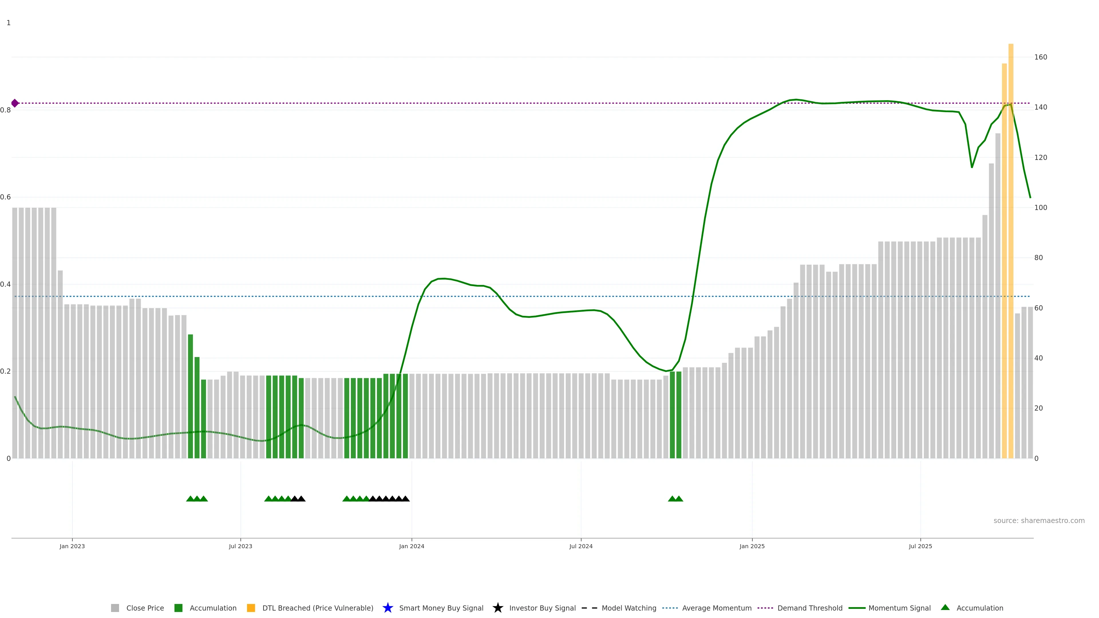Click the purple diamond Demand Threshold marker
1099x618 pixels.
click(15, 103)
